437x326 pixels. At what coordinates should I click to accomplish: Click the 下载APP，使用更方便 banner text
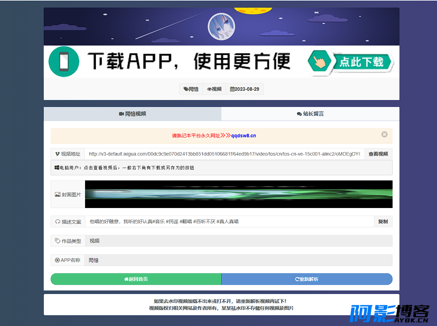pyautogui.click(x=189, y=61)
